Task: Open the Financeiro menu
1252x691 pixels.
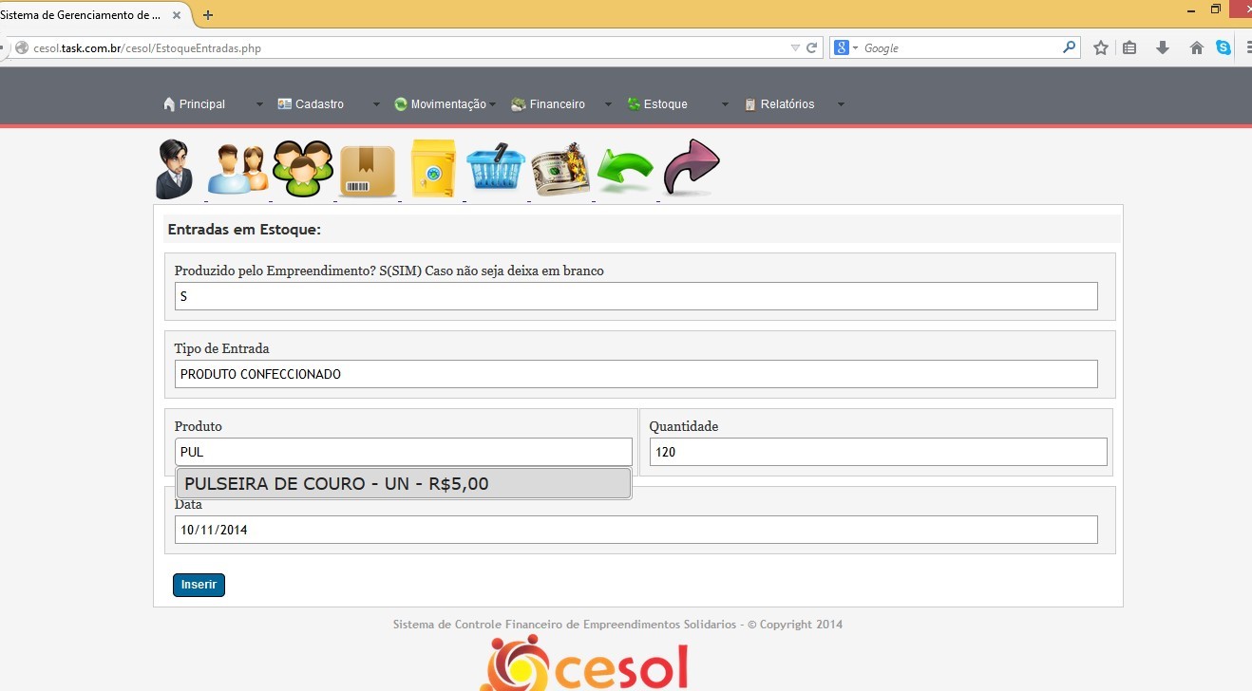Action: pos(556,104)
